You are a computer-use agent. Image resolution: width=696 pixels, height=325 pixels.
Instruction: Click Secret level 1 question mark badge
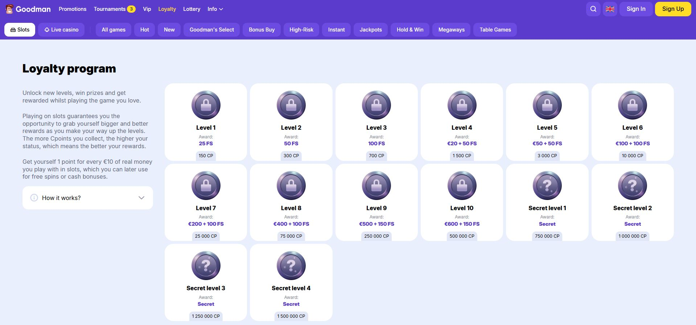547,186
